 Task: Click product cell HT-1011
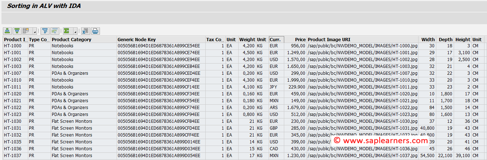(15, 87)
